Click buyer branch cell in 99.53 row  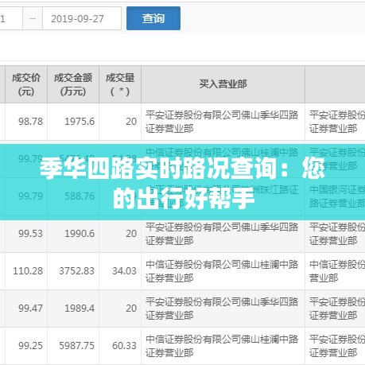(x=223, y=234)
